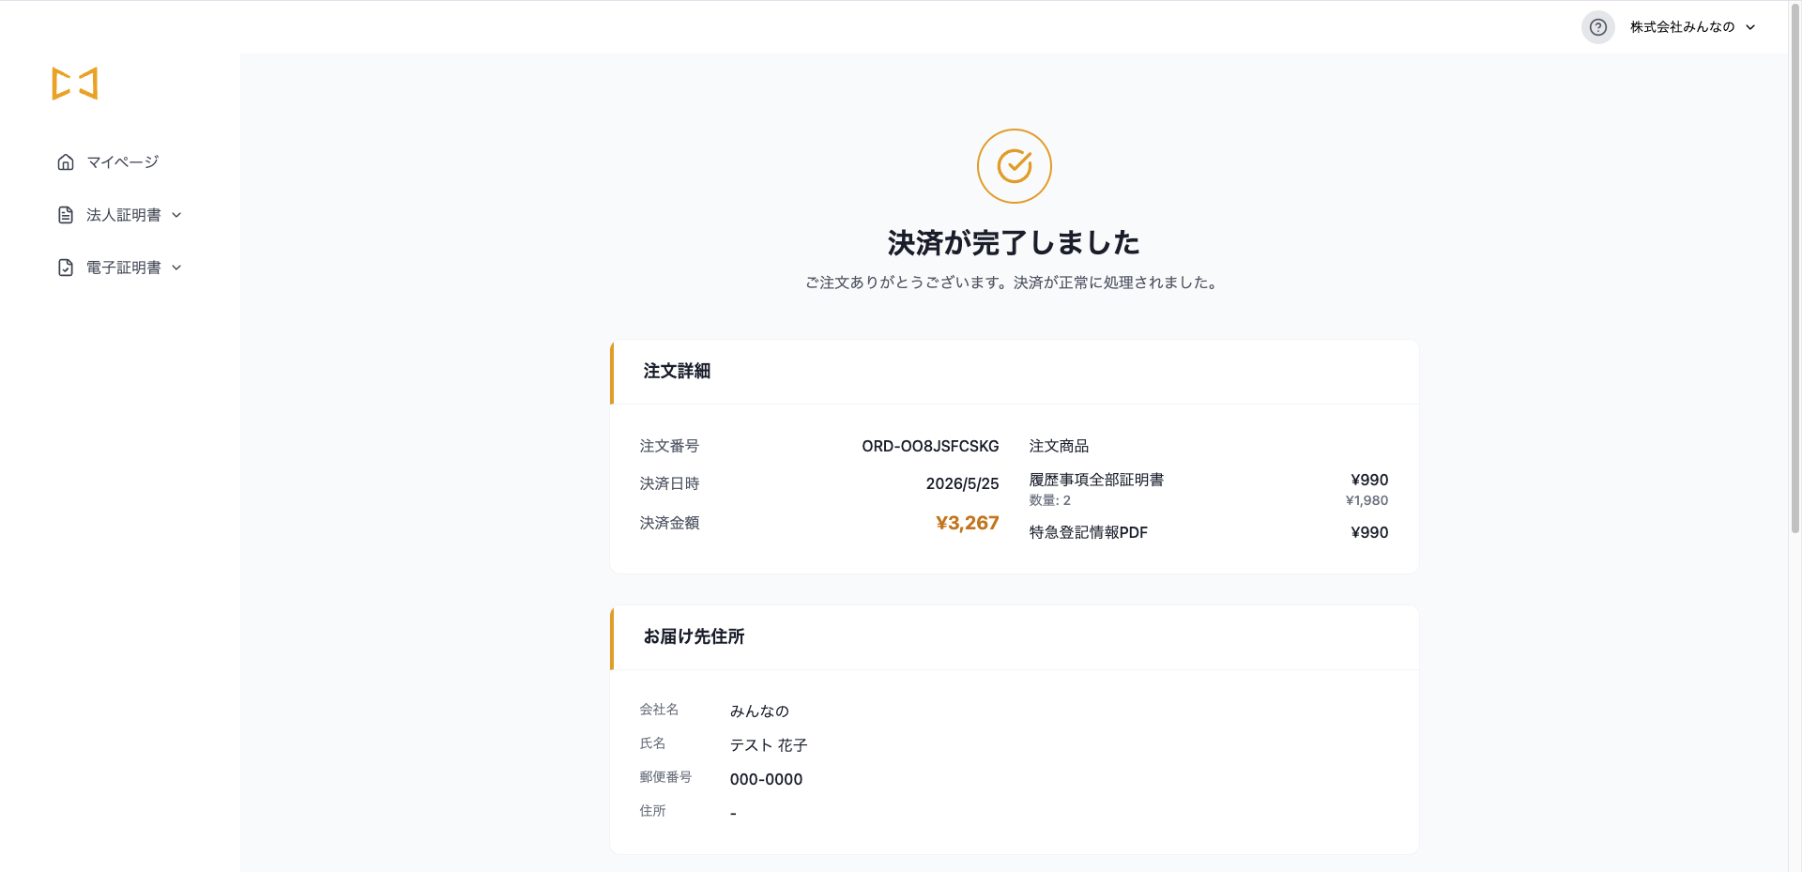The width and height of the screenshot is (1802, 872).
Task: Click the postal code 000-0000
Action: tap(766, 779)
